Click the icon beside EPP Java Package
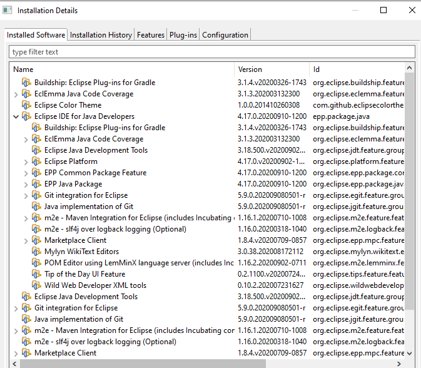The width and height of the screenshot is (421, 368). click(36, 184)
